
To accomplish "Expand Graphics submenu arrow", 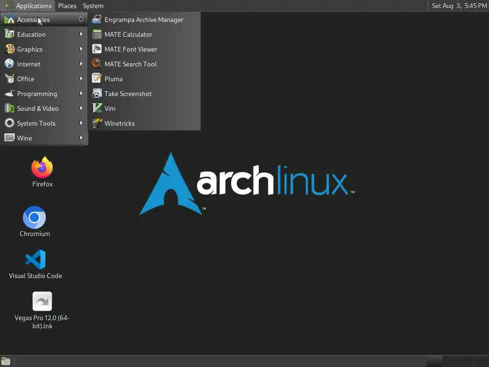I will pyautogui.click(x=81, y=49).
